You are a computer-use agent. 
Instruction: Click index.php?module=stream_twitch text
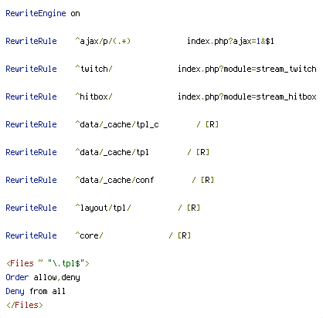(247, 69)
